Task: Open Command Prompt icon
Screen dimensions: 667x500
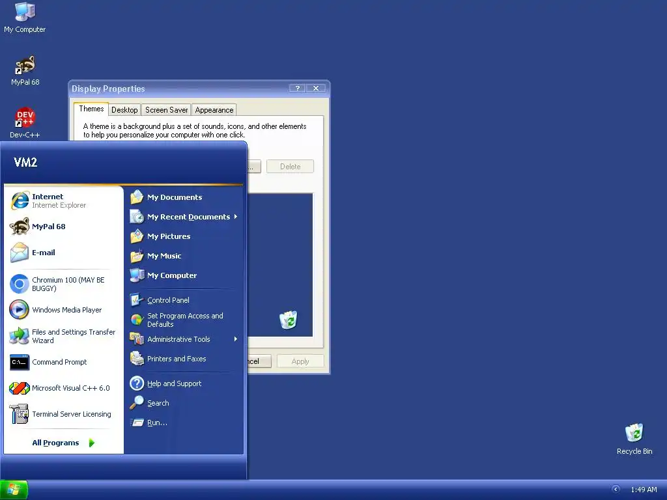Action: [x=20, y=362]
